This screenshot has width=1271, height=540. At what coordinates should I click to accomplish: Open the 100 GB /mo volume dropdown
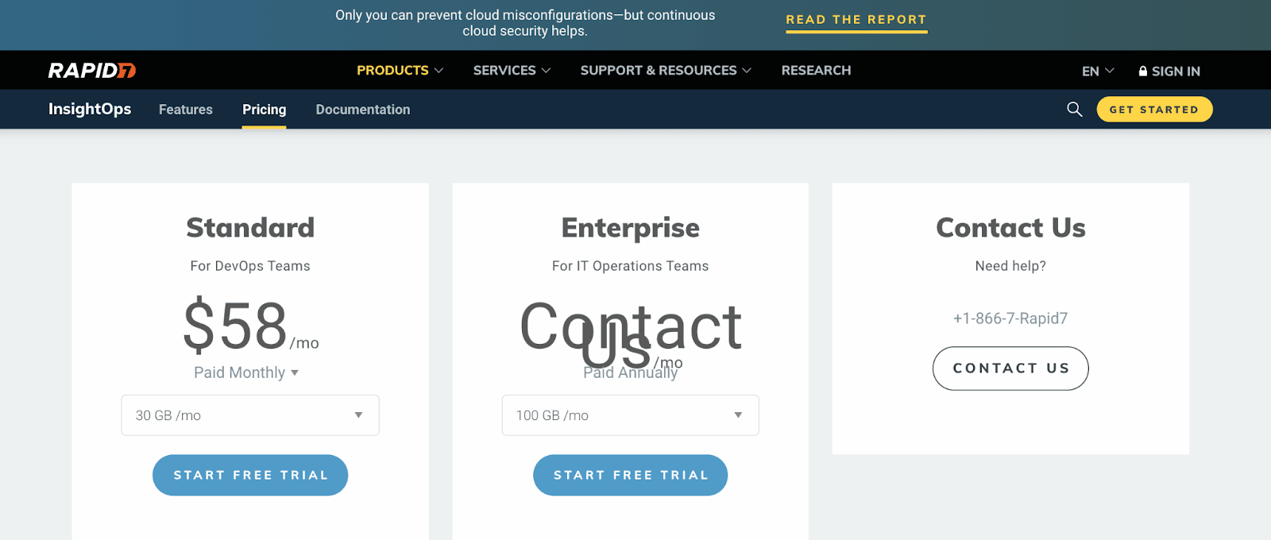click(x=630, y=415)
